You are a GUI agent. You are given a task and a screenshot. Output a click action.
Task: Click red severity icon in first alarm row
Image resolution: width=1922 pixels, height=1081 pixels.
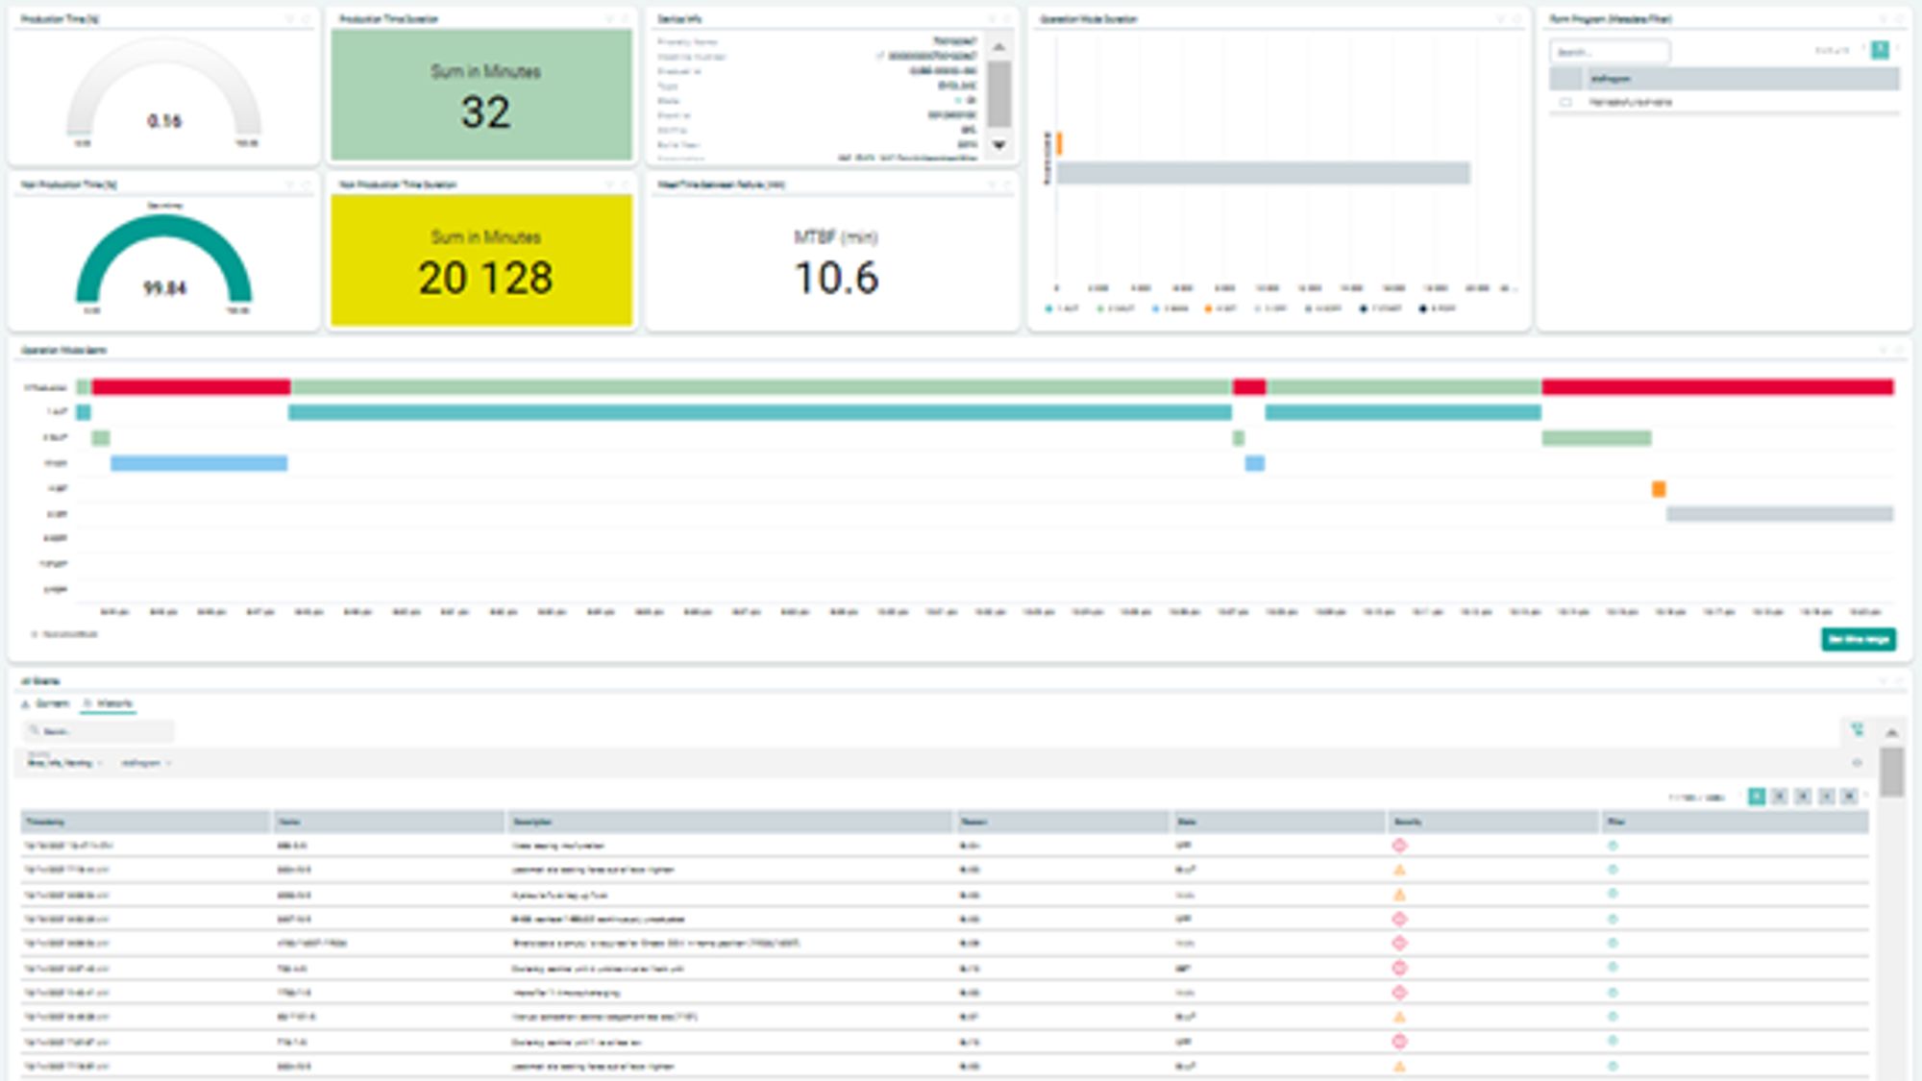pyautogui.click(x=1399, y=846)
